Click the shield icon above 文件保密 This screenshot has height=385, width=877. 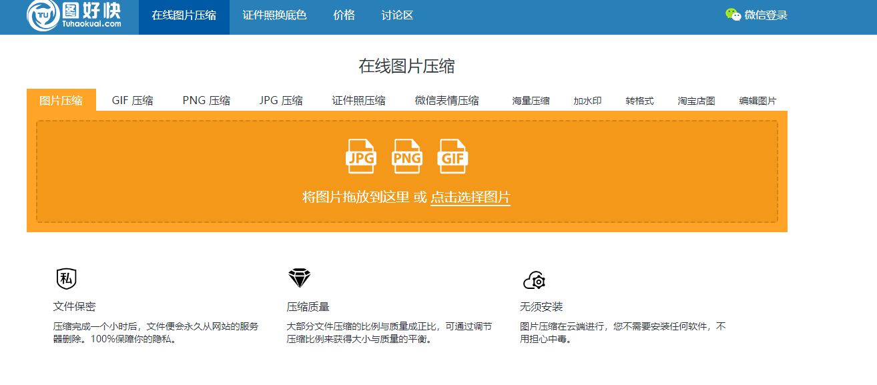click(x=67, y=278)
